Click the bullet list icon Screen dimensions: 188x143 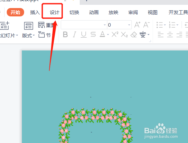pos(160,25)
